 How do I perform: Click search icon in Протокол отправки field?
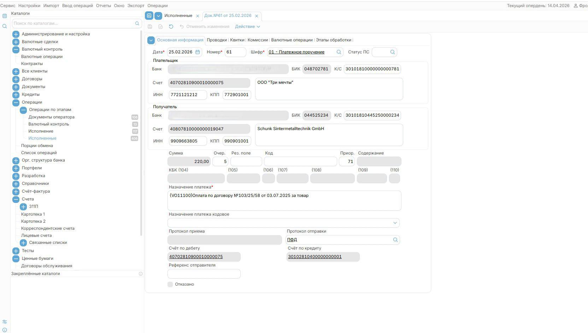(x=395, y=240)
